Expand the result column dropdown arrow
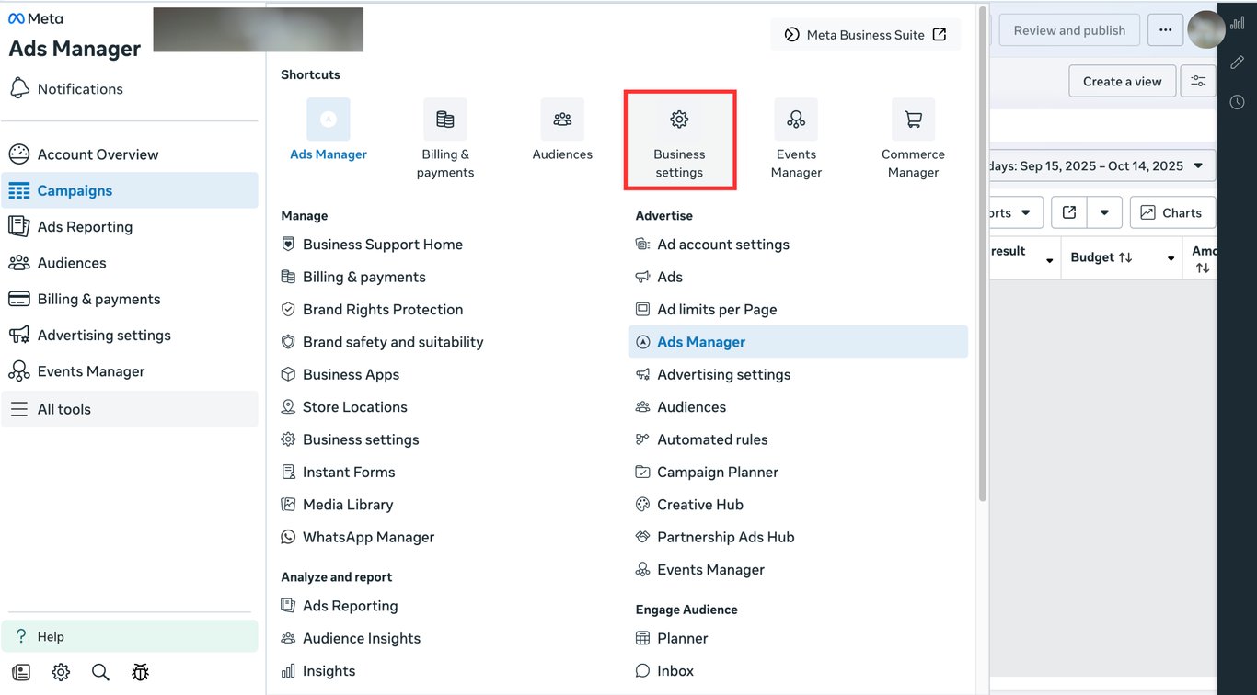Viewport: 1257px width, 695px height. (1050, 260)
